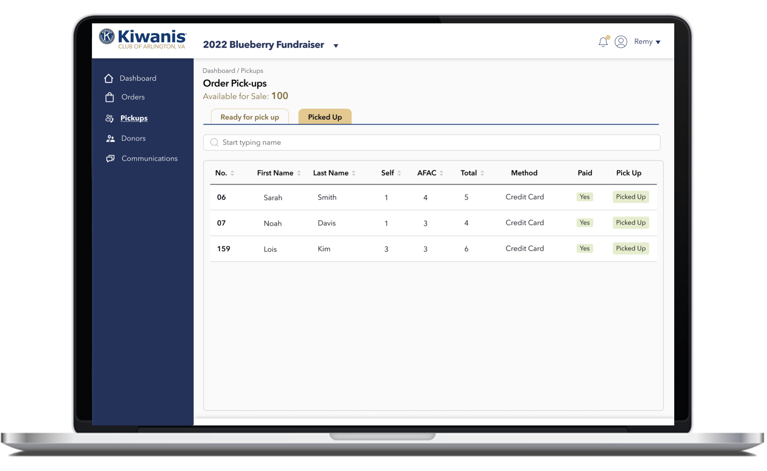
Task: Click first name Lois
Action: pos(270,249)
